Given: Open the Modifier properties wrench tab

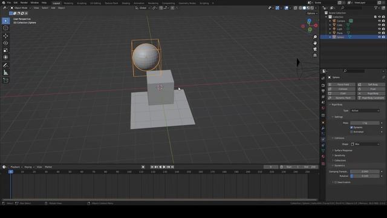Looking at the screenshot, I should [x=323, y=128].
